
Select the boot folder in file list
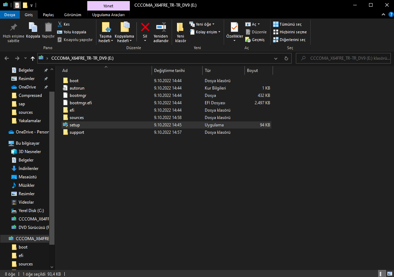[x=166, y=80]
